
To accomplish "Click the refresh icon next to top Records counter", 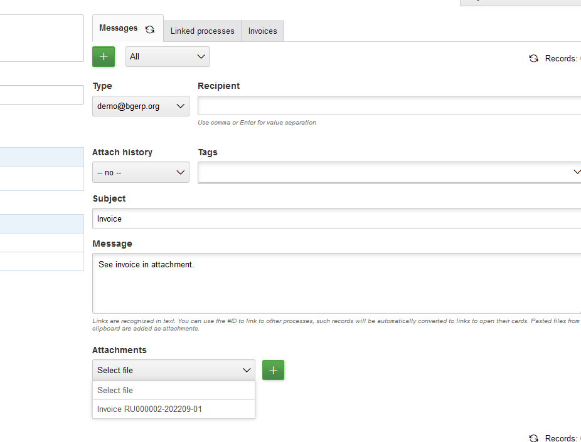I will [533, 58].
